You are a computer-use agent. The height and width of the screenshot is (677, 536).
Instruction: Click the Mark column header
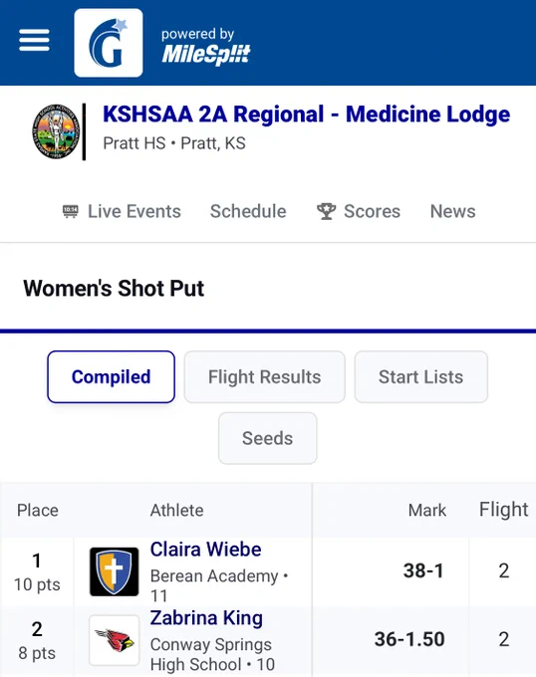(426, 511)
